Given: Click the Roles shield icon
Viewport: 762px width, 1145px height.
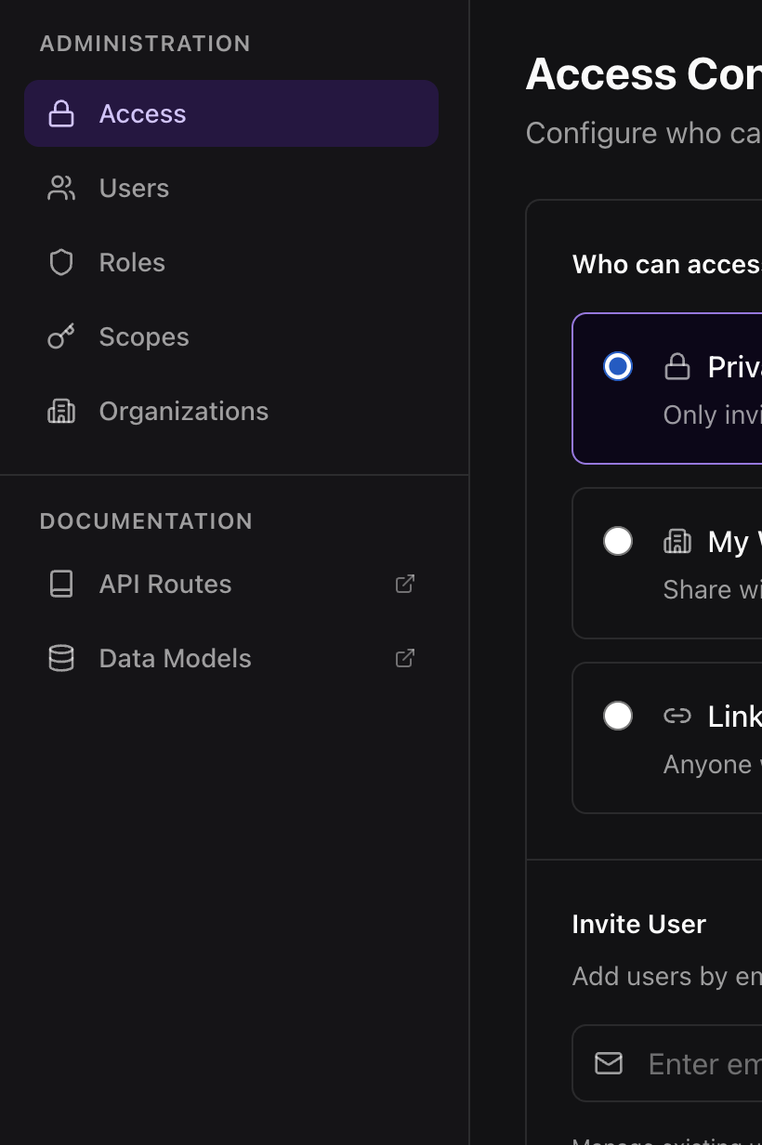Looking at the screenshot, I should (x=61, y=262).
